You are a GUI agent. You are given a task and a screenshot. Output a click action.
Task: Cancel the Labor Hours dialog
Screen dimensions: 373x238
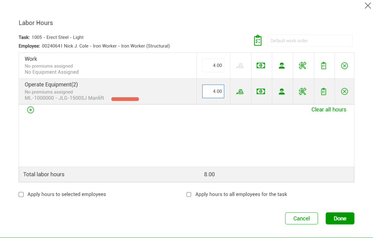click(x=301, y=218)
